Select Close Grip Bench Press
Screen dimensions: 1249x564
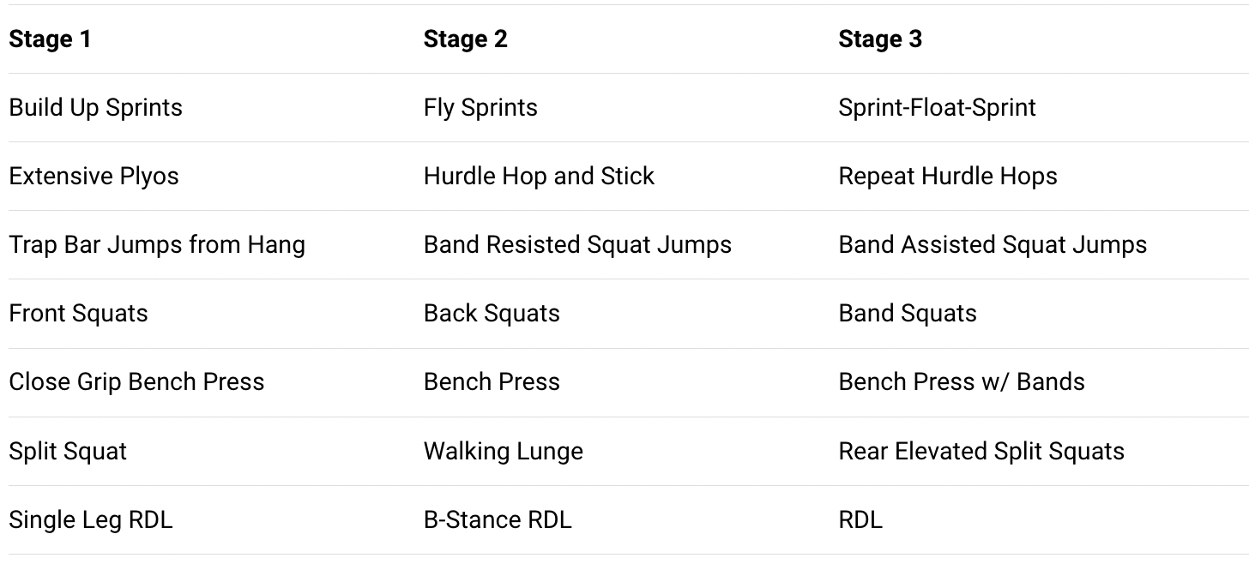click(136, 382)
